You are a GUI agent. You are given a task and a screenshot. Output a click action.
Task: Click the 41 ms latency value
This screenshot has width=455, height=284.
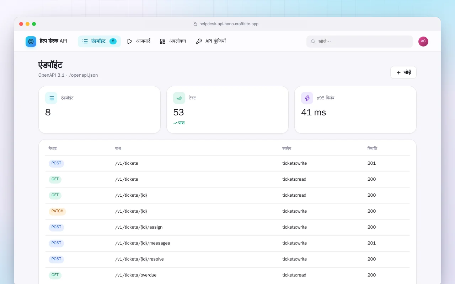click(x=314, y=113)
